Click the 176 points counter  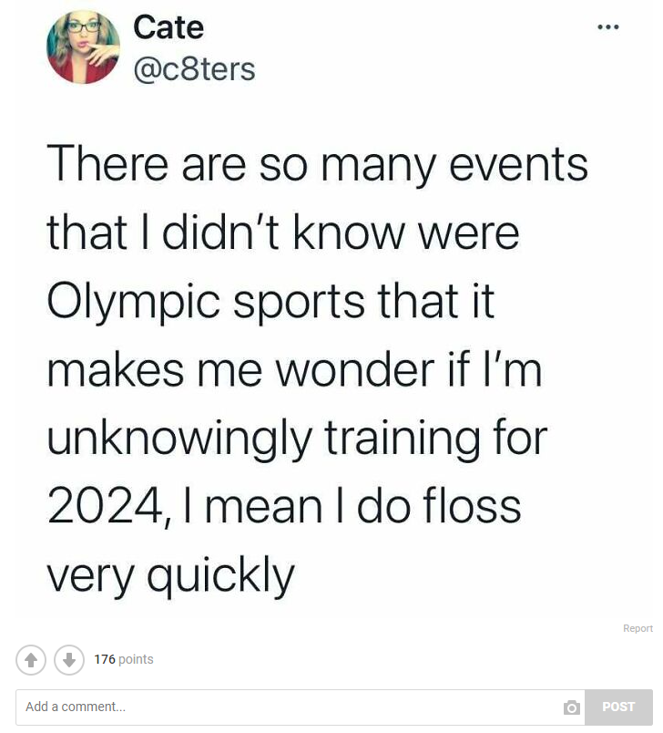click(x=124, y=659)
